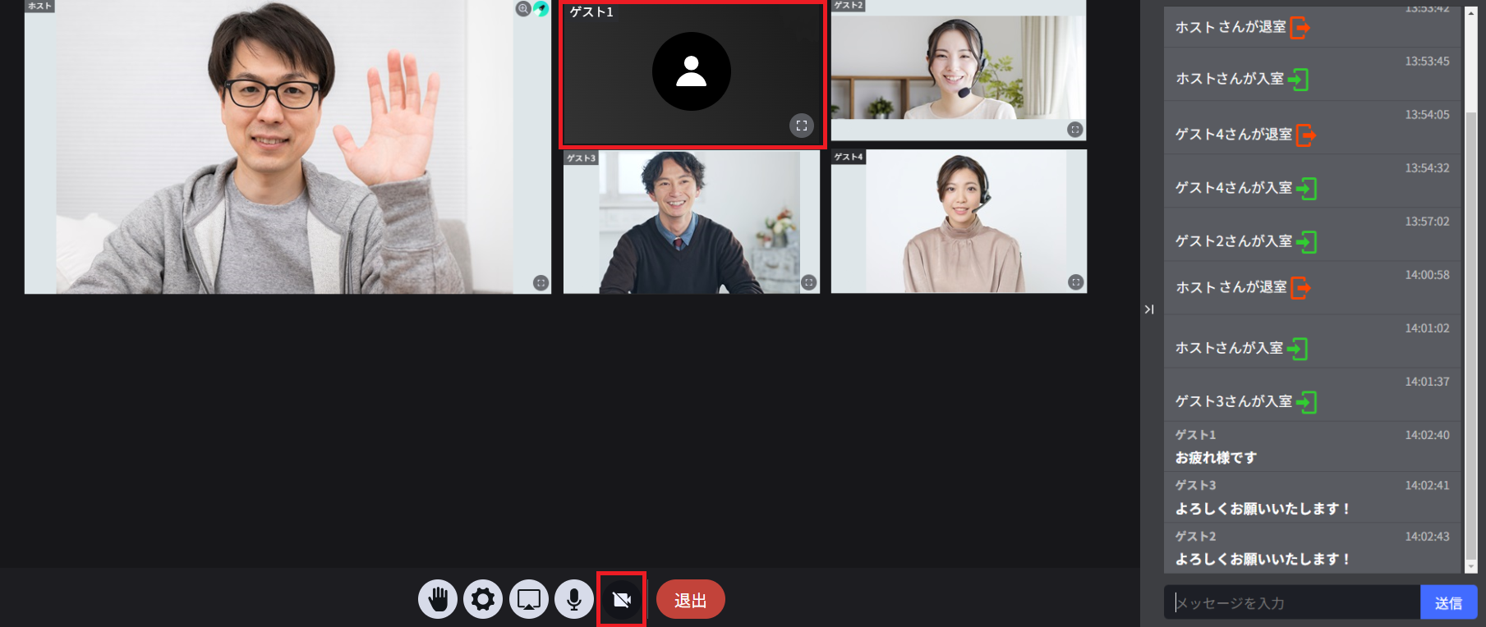Select the ゲスト2 video thumbnail
This screenshot has height=627, width=1486.
[x=959, y=71]
